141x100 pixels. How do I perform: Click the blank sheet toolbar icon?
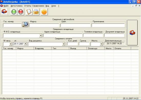pos(29,12)
